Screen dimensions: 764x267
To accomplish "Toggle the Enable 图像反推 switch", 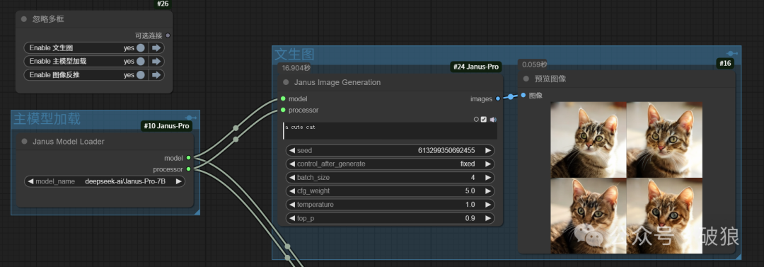I will point(140,74).
